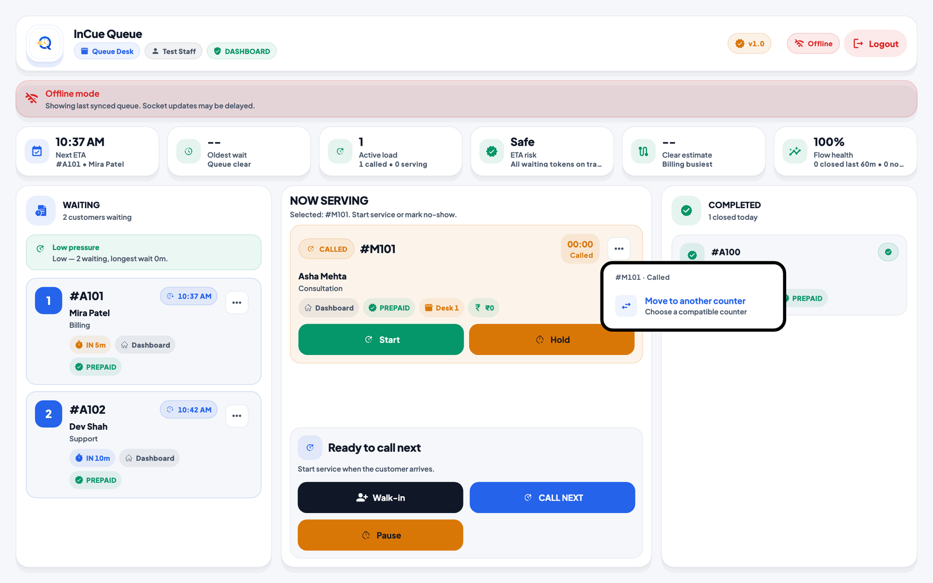The image size is (933, 583).
Task: Click the 10:42 AM time chip on #A102
Action: coord(189,410)
